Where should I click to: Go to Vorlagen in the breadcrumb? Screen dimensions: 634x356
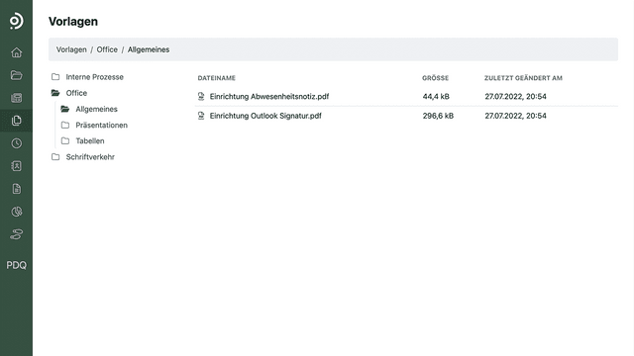(x=71, y=49)
